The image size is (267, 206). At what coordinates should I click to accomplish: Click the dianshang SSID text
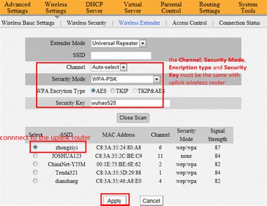click(x=66, y=181)
